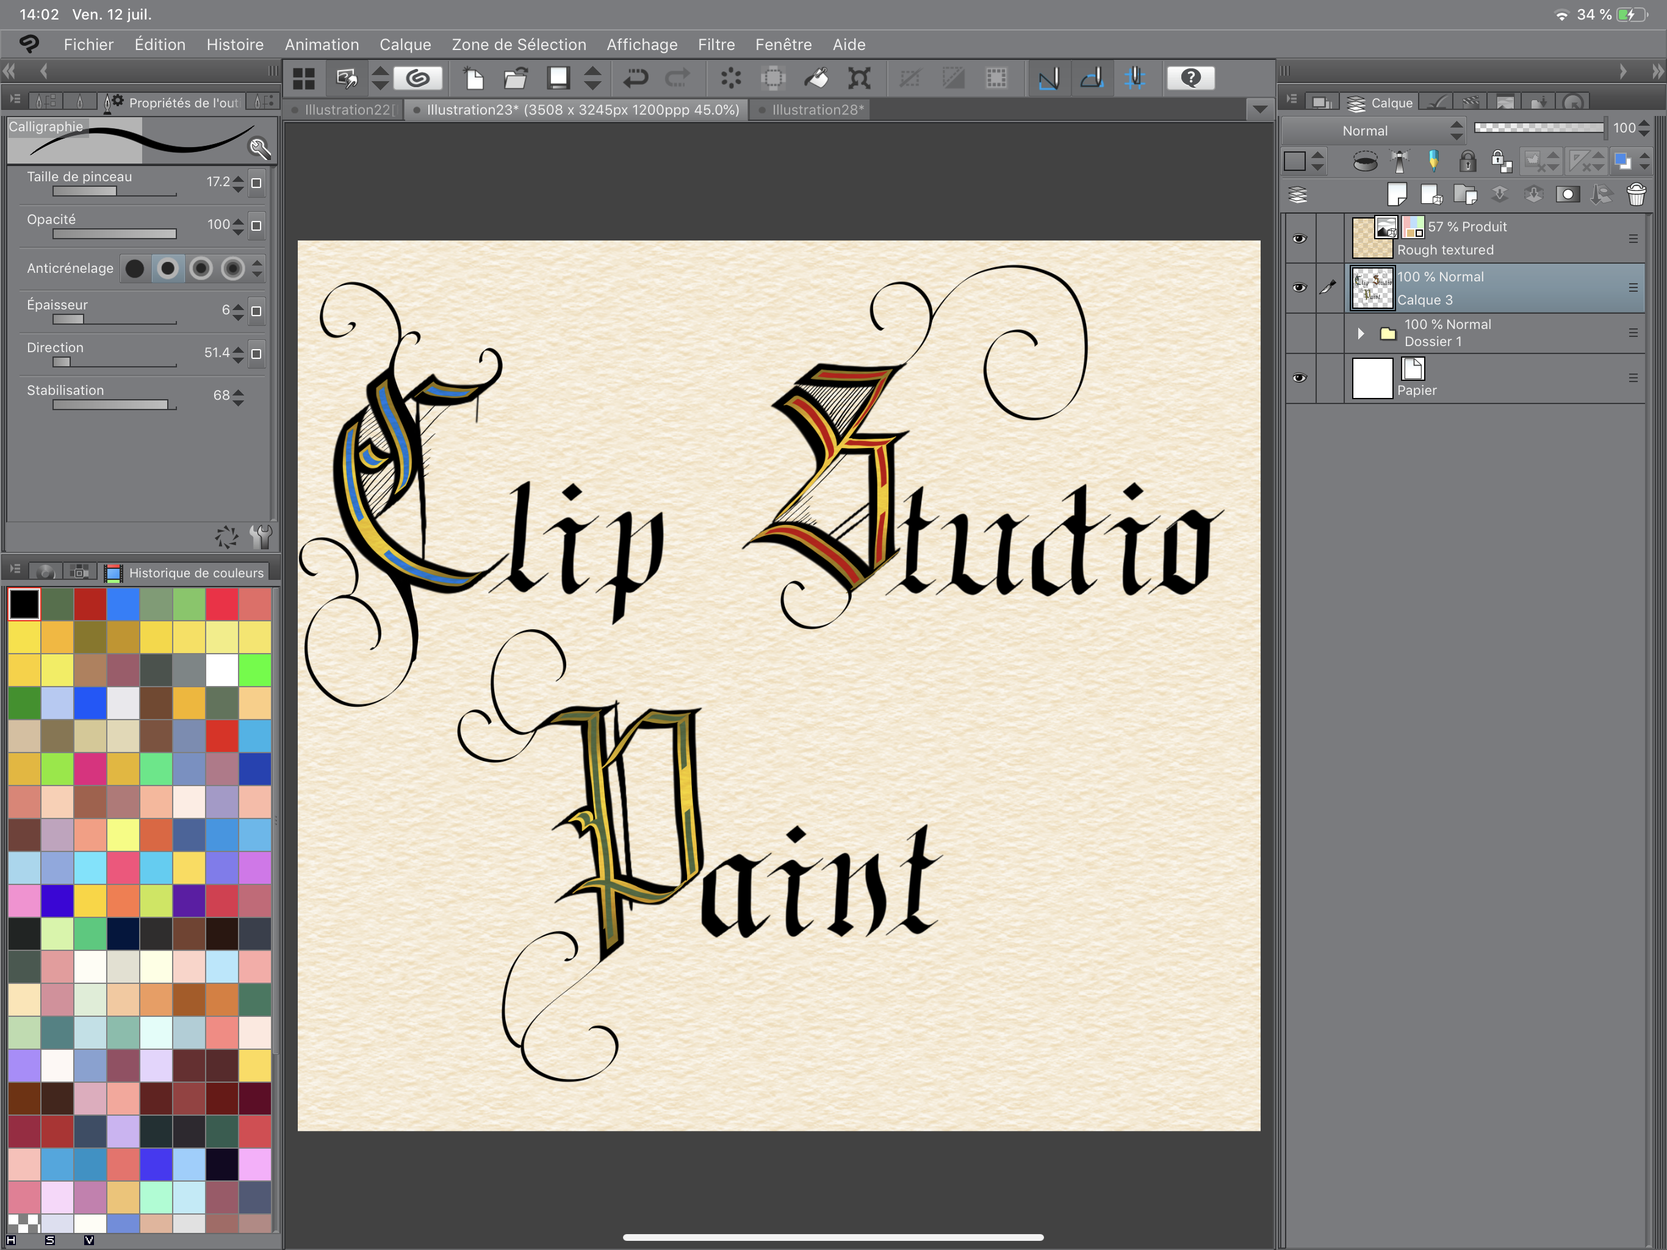Open sub tool details wrench icon
Viewport: 1667px width, 1250px height.
coord(261,536)
